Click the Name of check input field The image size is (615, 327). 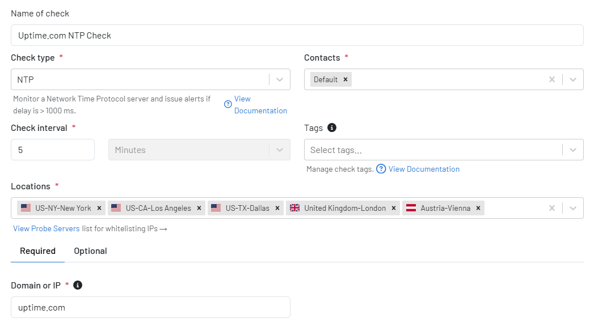pyautogui.click(x=297, y=35)
